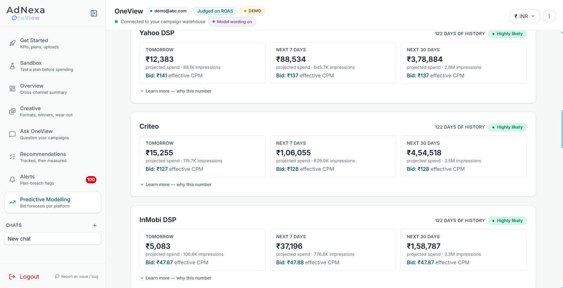Add a new chat with plus icon
This screenshot has height=288, width=563.
(x=95, y=225)
